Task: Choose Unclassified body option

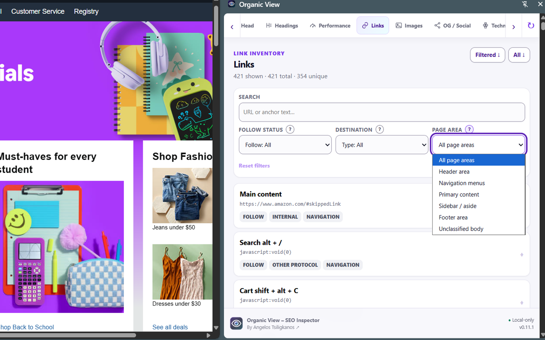Action: [479, 229]
